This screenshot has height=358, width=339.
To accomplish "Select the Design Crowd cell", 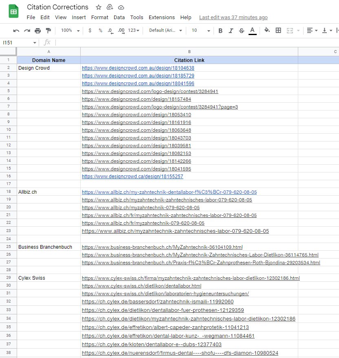I will point(48,68).
